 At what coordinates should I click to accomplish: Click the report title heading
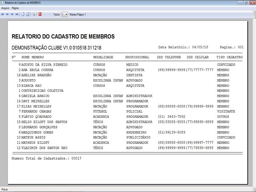click(63, 36)
